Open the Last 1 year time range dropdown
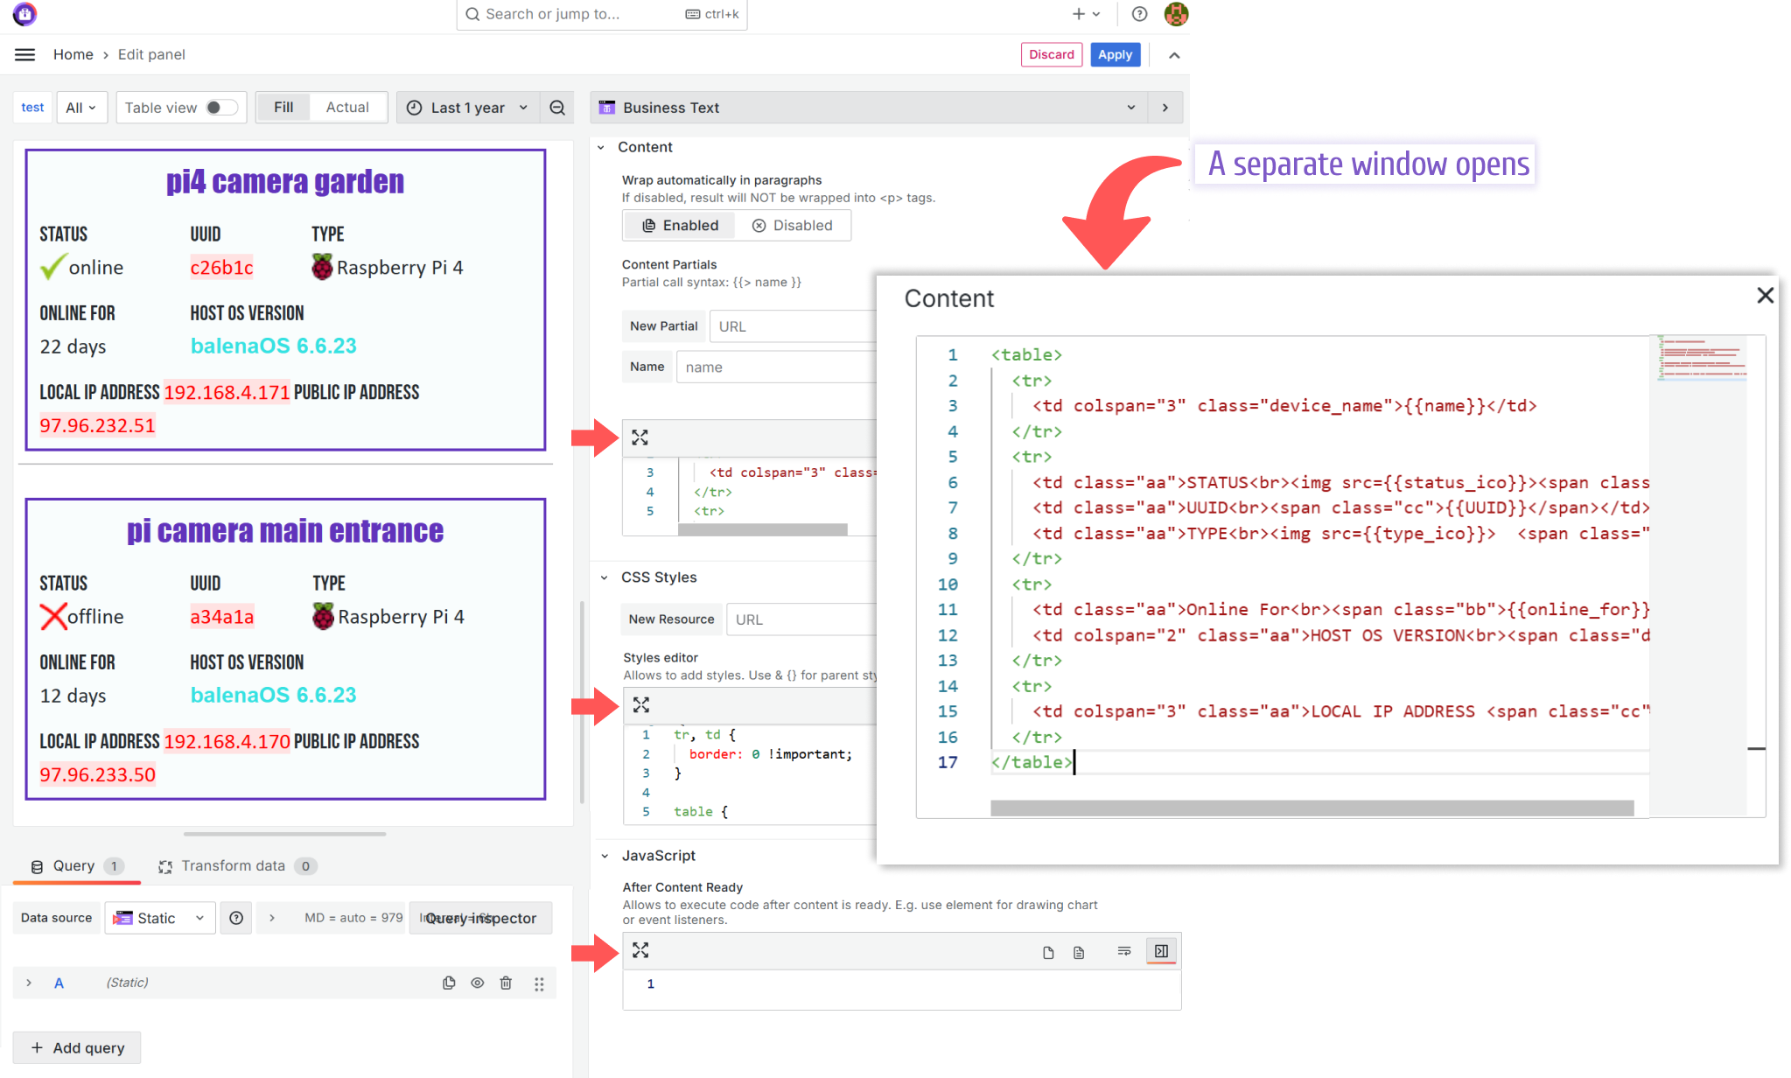The image size is (1791, 1078). tap(467, 107)
